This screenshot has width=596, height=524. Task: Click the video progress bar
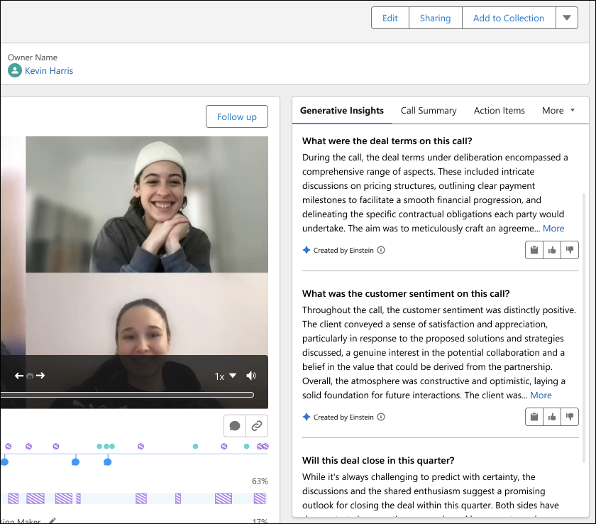pos(128,395)
